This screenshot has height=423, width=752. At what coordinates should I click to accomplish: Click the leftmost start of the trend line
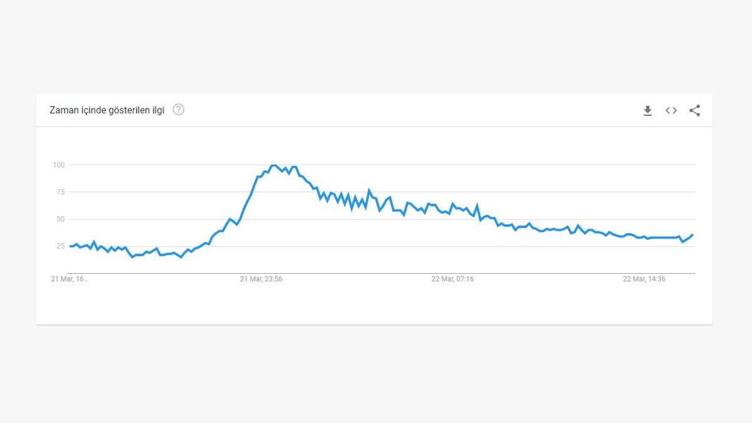[x=70, y=246]
